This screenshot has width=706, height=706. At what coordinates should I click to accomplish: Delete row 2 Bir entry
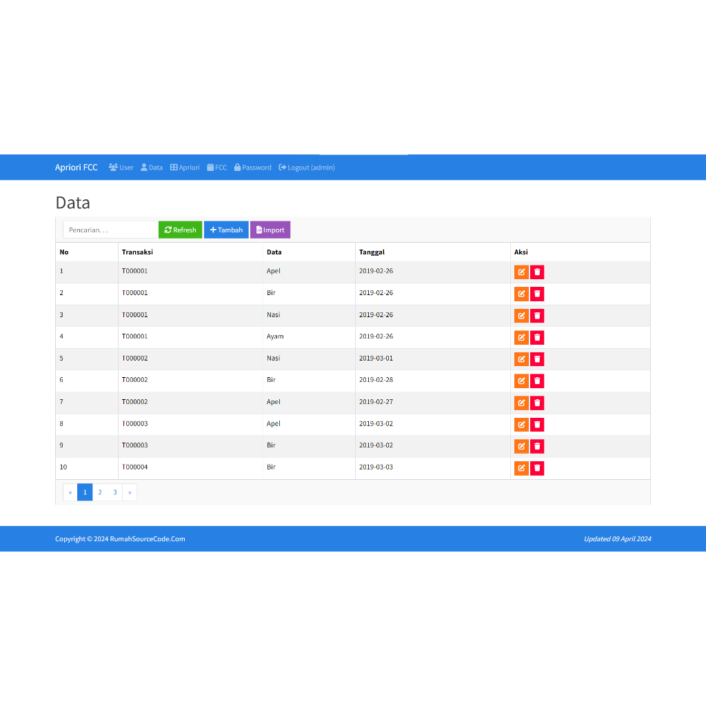coord(536,294)
